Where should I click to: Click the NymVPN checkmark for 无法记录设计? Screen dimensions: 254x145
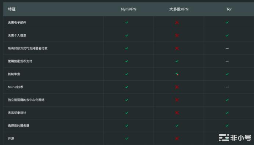(127, 113)
